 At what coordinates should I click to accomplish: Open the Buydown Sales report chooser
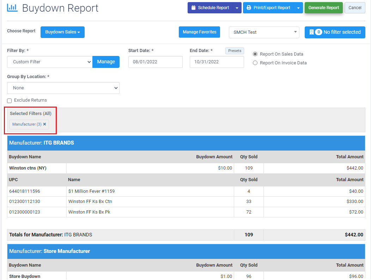[62, 32]
